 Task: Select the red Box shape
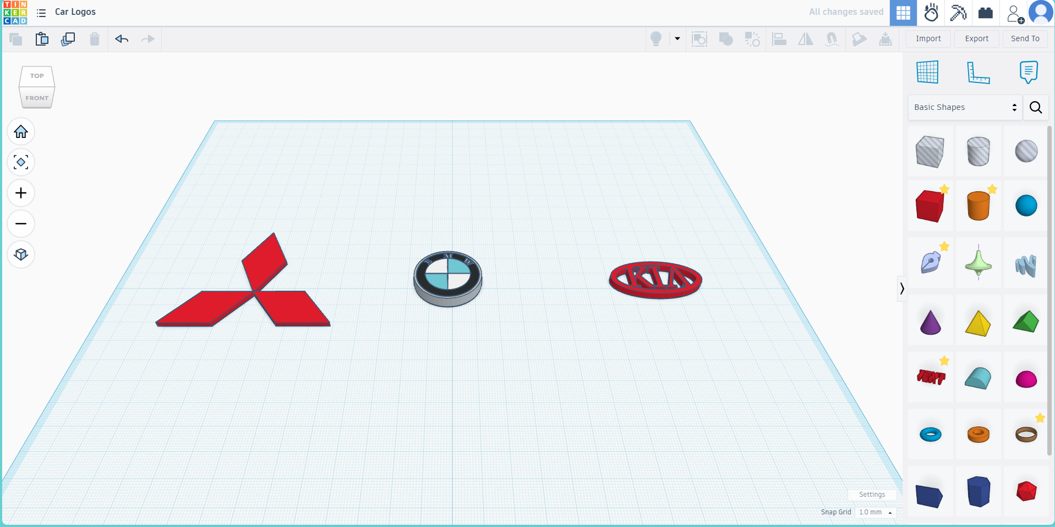tap(930, 206)
